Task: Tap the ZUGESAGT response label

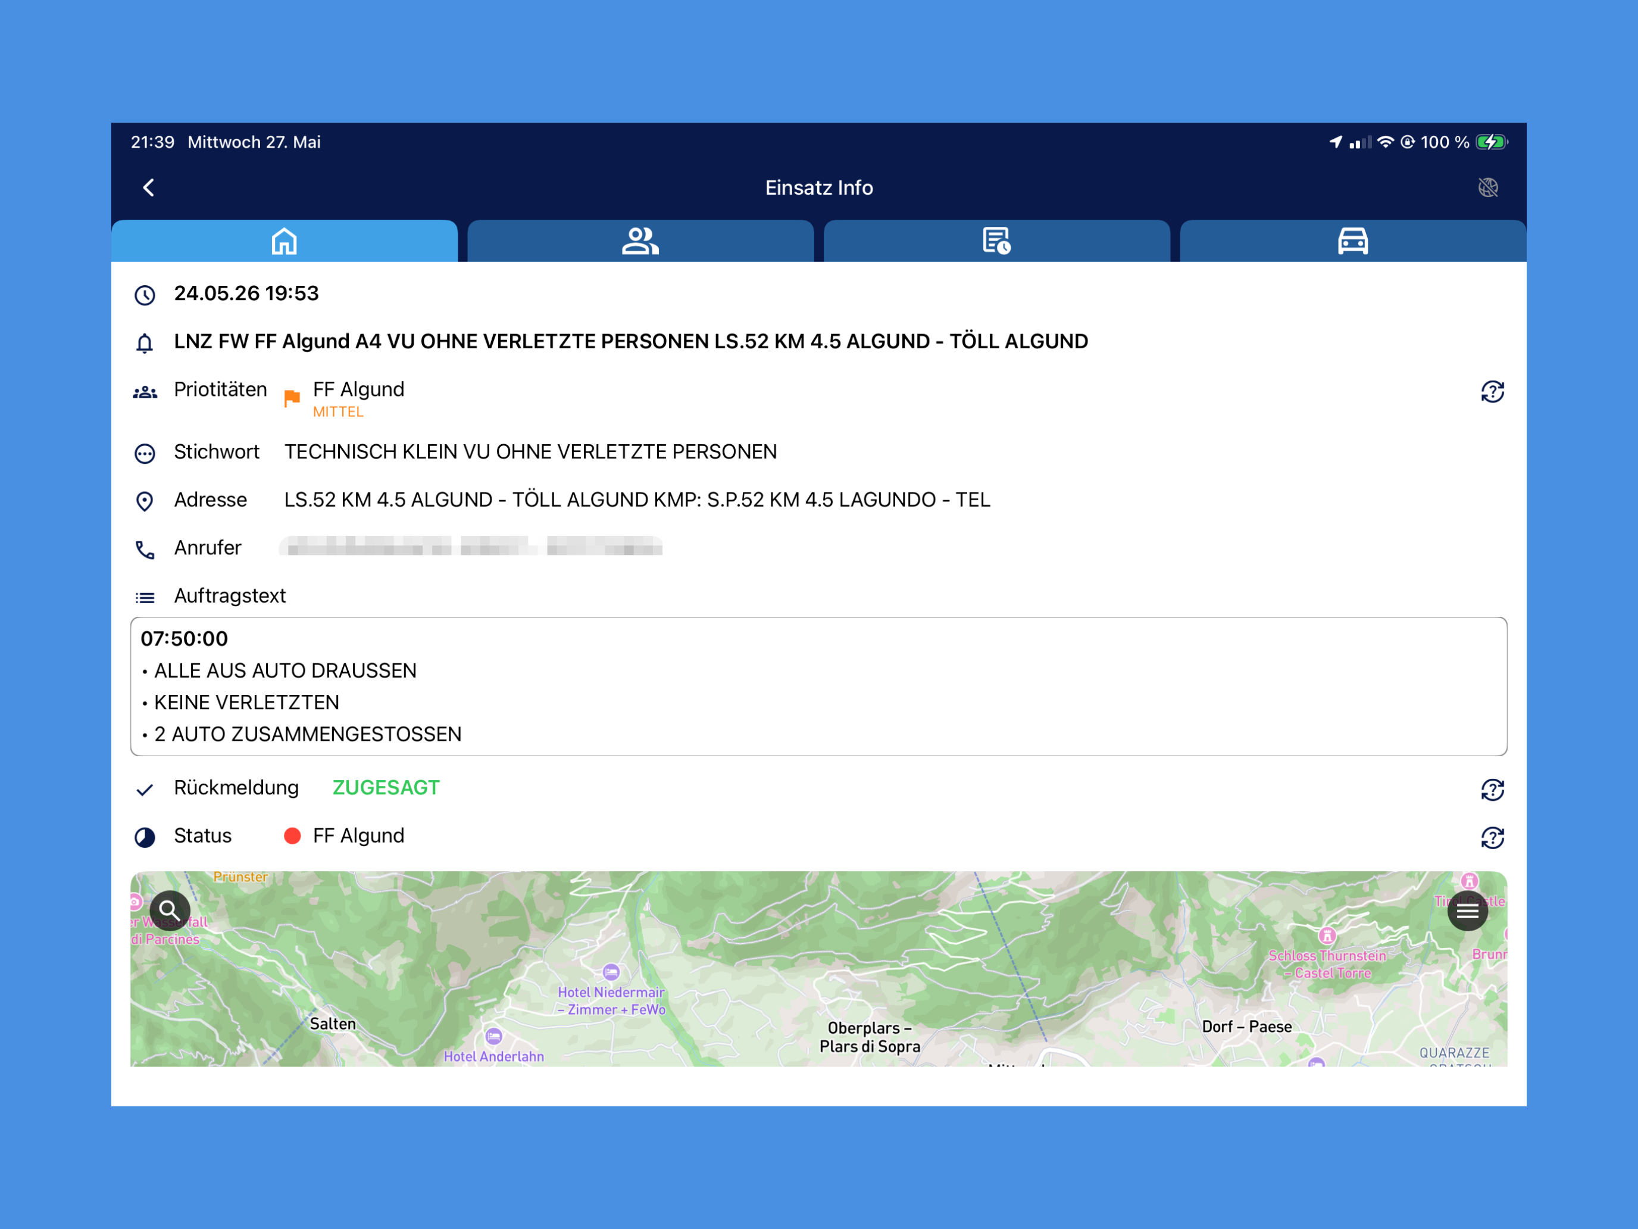Action: pyautogui.click(x=386, y=788)
